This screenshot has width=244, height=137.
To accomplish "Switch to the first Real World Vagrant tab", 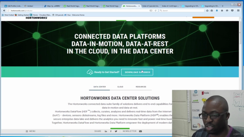I will [x=72, y=6].
